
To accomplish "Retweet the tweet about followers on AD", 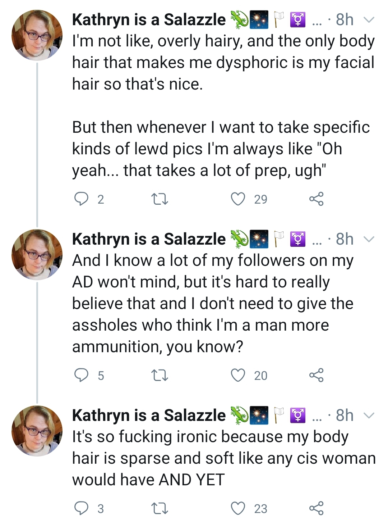I will coord(159,376).
